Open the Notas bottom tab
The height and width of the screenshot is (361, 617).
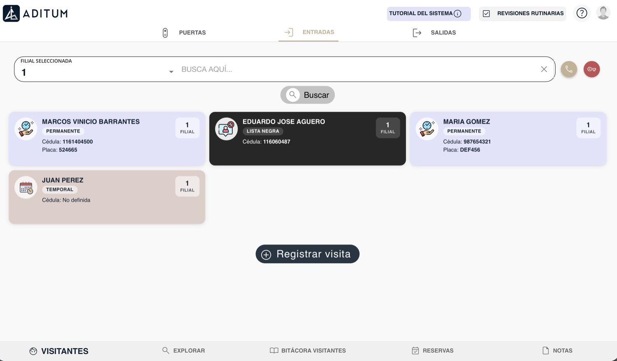(557, 351)
